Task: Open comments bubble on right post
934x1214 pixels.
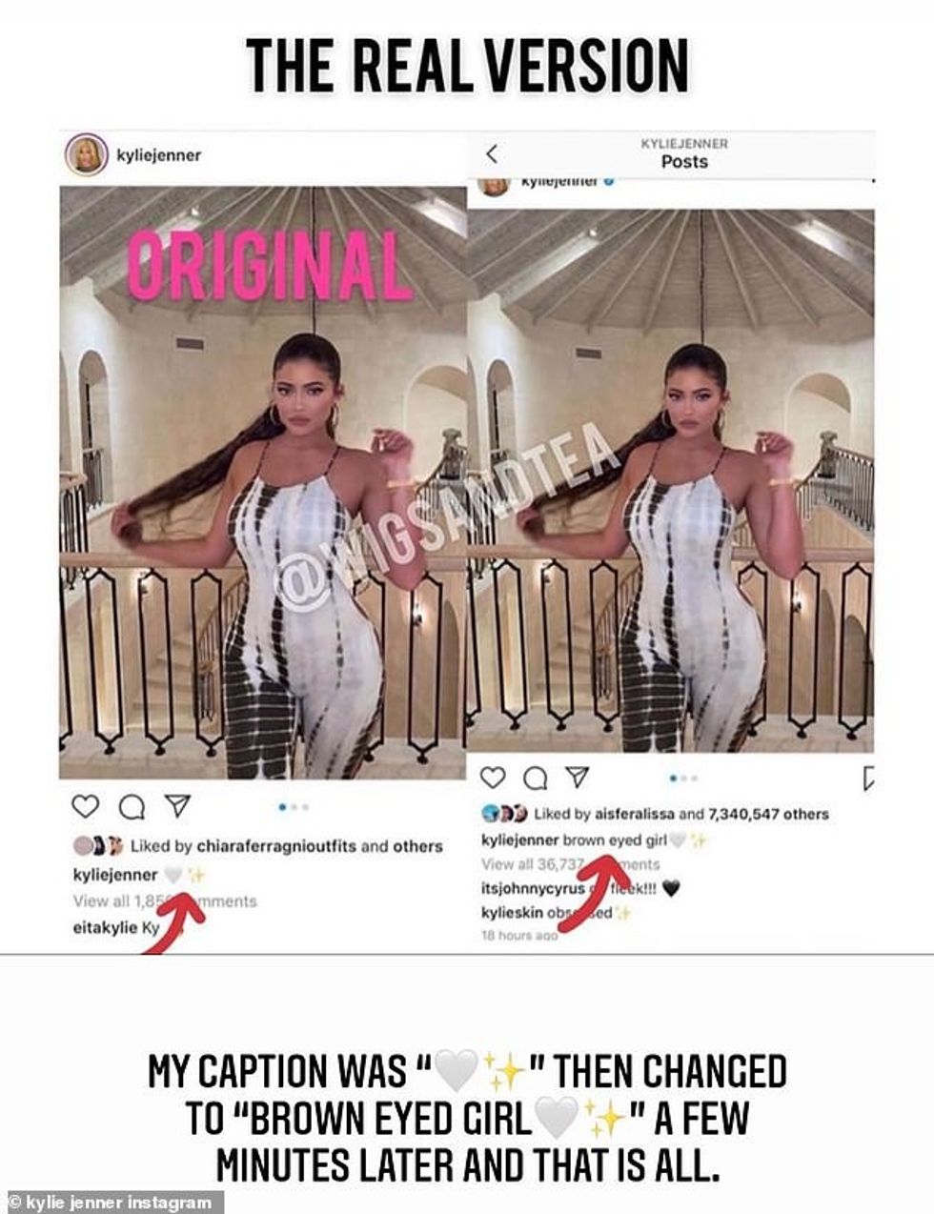Action: point(536,778)
